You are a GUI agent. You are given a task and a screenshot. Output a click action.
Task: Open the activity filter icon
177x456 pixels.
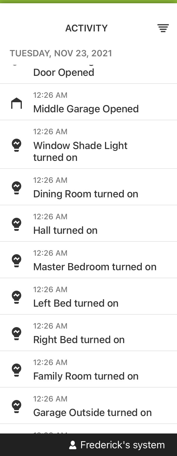tap(163, 28)
